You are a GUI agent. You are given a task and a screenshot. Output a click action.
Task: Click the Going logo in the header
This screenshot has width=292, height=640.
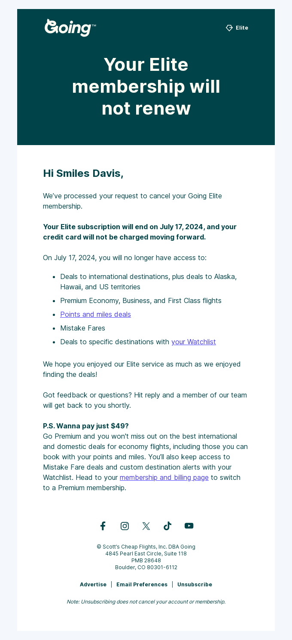70,28
